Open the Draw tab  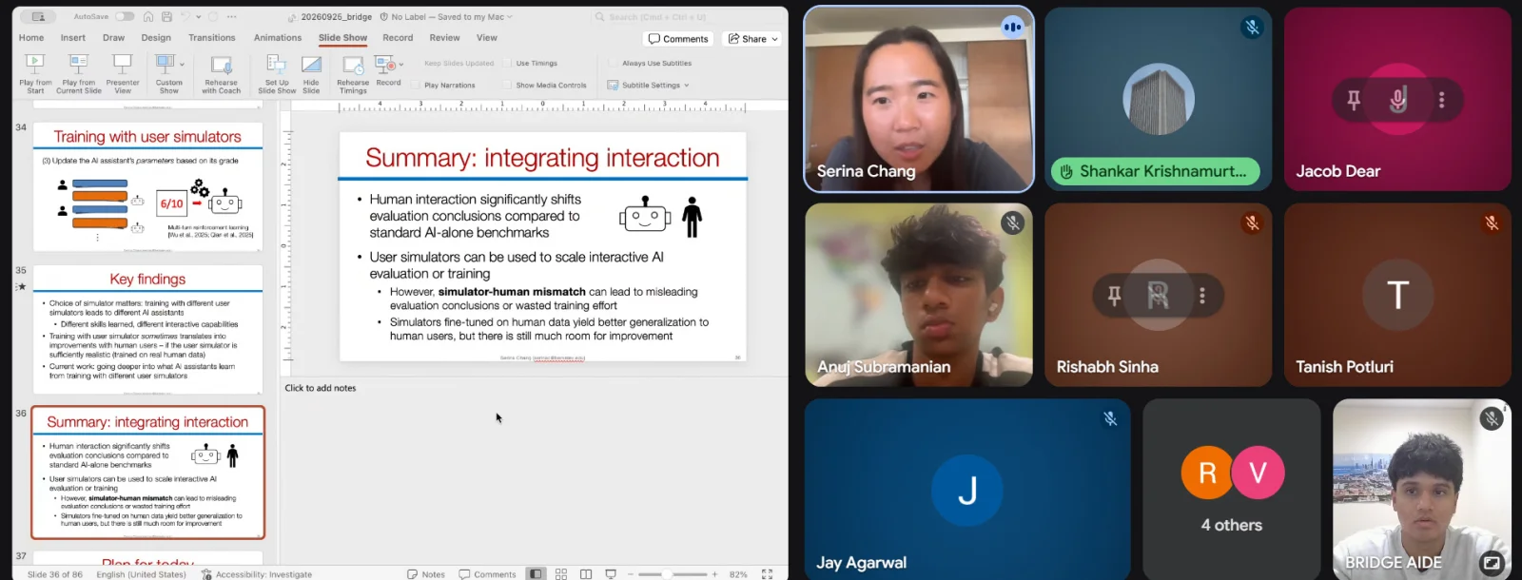[x=113, y=38]
